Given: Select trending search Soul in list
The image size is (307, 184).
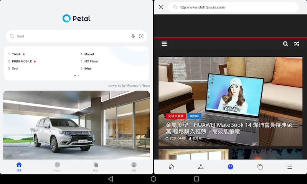Looking at the screenshot, I should coord(15,69).
